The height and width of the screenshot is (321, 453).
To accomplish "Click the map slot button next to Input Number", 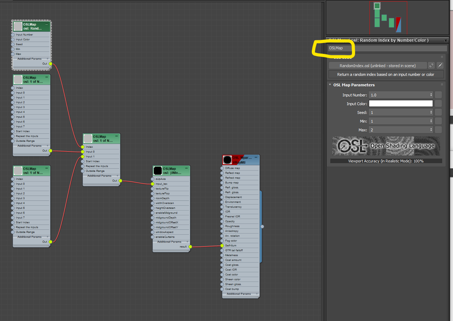I will [x=438, y=95].
